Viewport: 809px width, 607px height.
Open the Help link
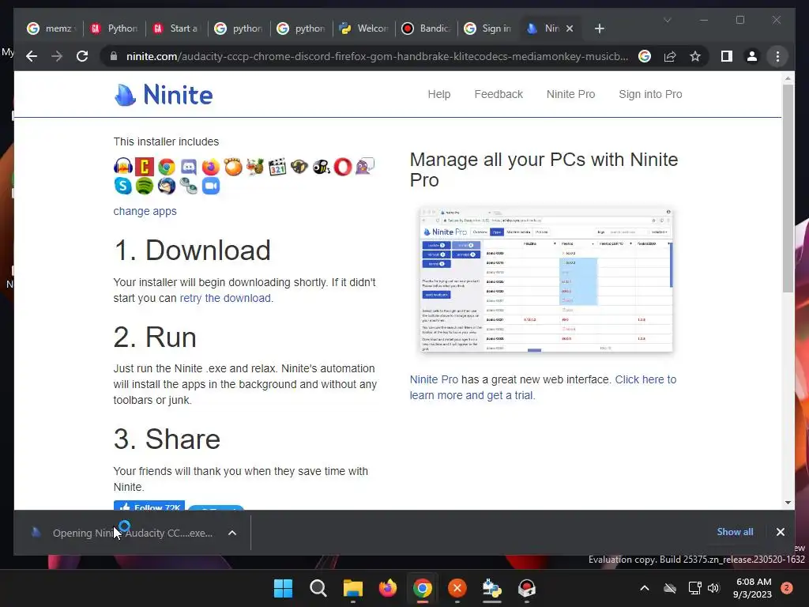[x=439, y=95]
